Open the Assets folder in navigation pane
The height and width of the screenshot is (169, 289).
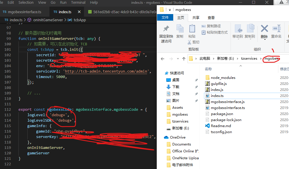point(177,108)
